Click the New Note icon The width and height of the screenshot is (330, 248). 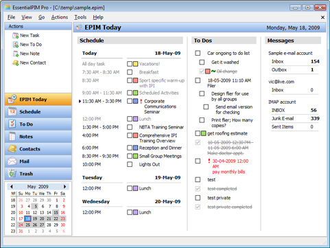point(16,54)
